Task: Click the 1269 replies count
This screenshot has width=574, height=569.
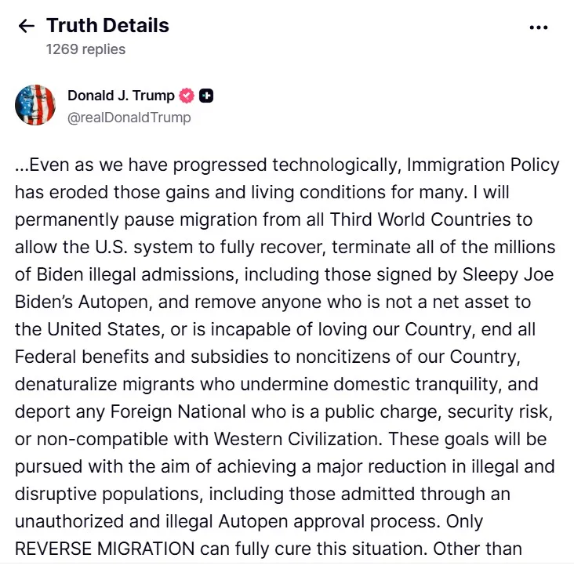Action: tap(85, 49)
